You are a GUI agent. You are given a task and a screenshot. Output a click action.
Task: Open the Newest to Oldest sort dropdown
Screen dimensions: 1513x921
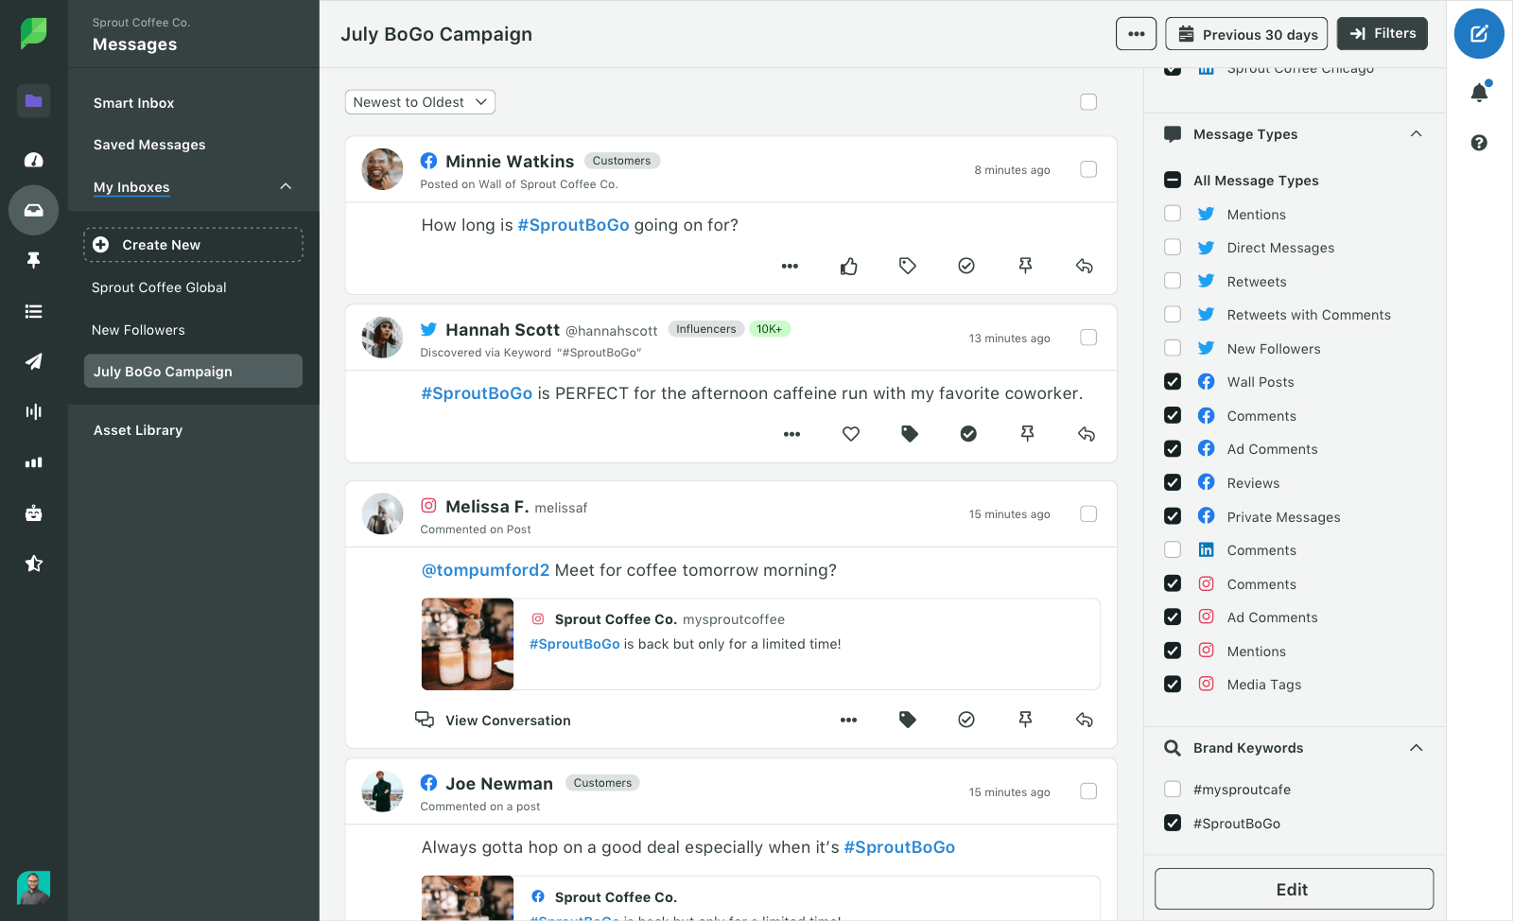point(420,101)
